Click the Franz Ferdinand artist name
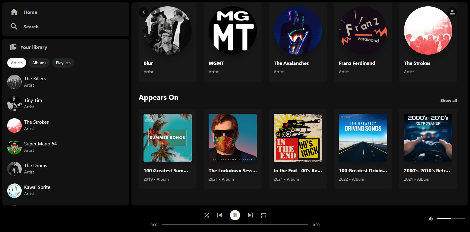 click(x=357, y=63)
